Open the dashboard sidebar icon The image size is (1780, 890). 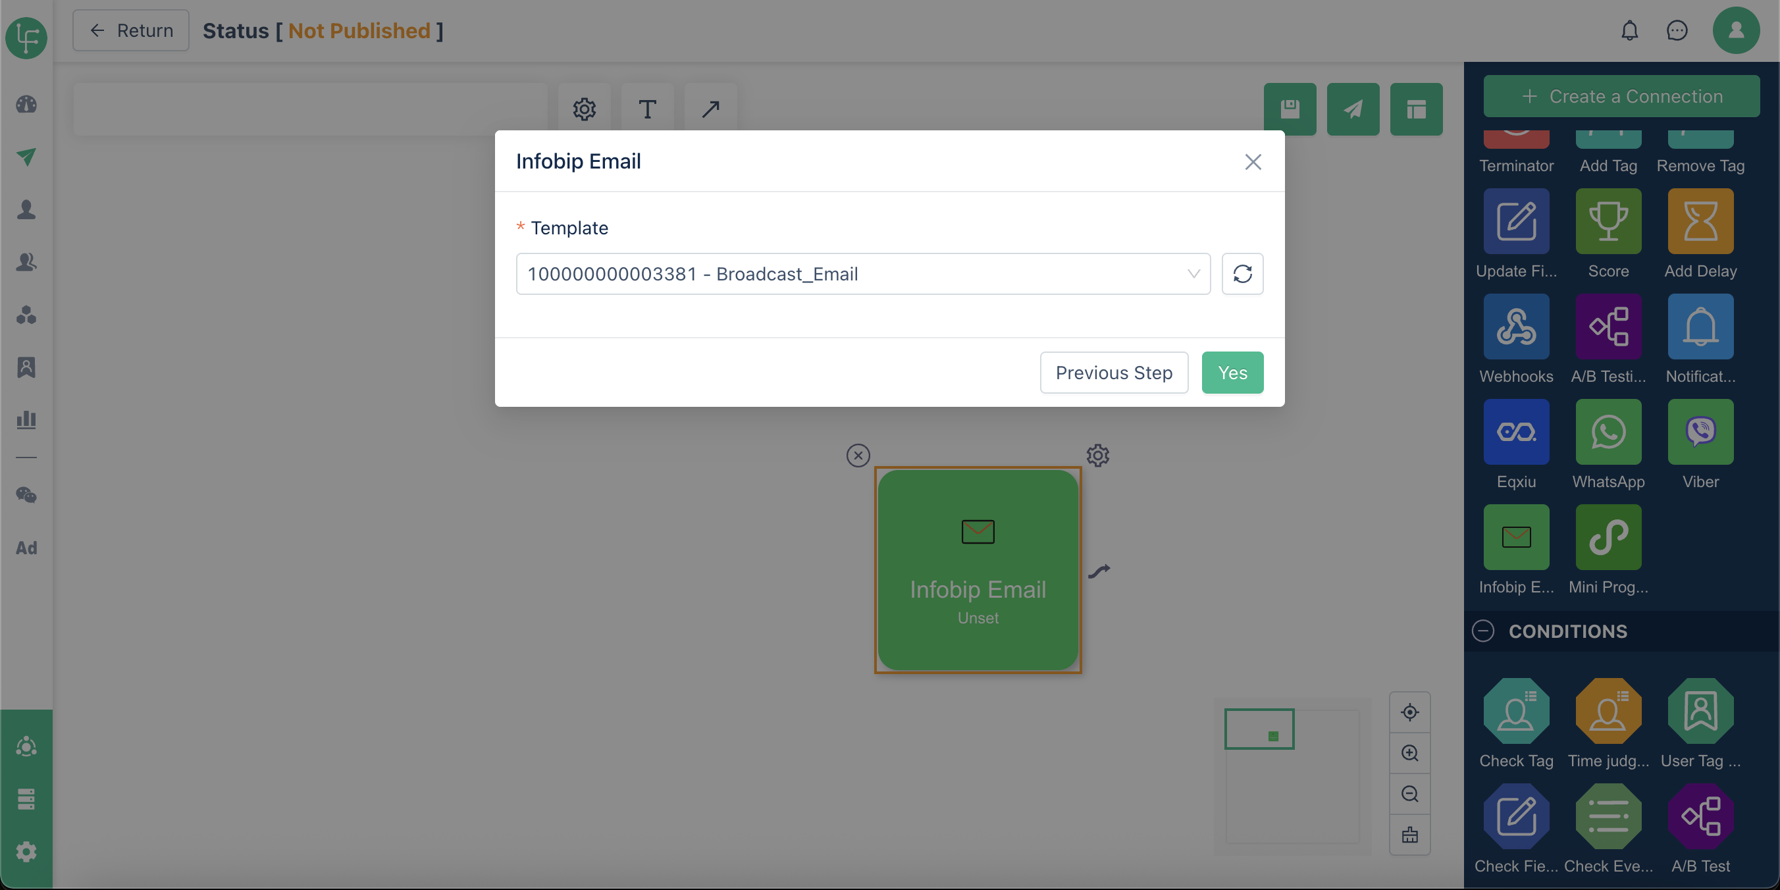point(26,105)
